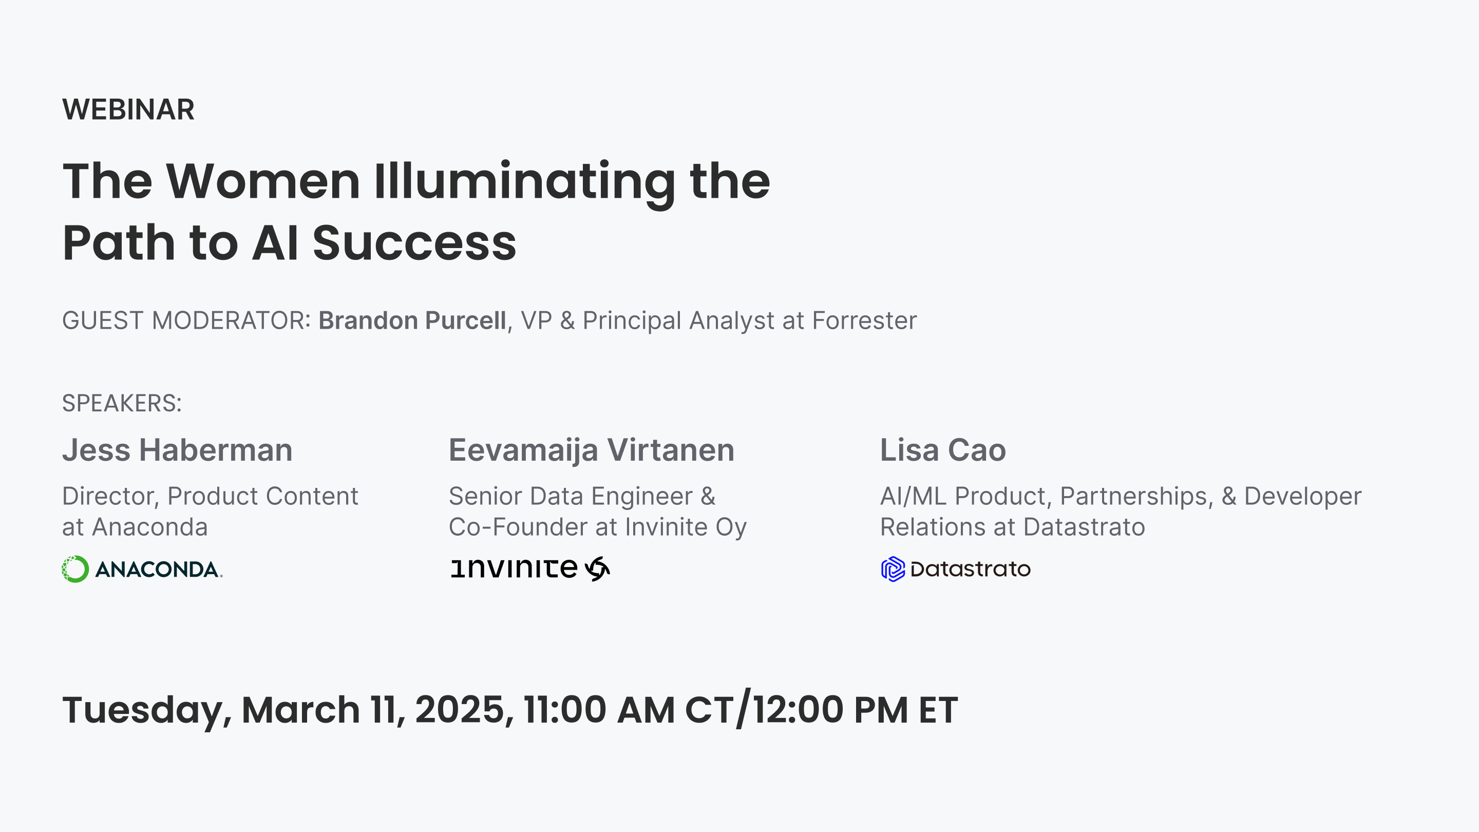Click the Datastrato wordmark text

tap(970, 569)
